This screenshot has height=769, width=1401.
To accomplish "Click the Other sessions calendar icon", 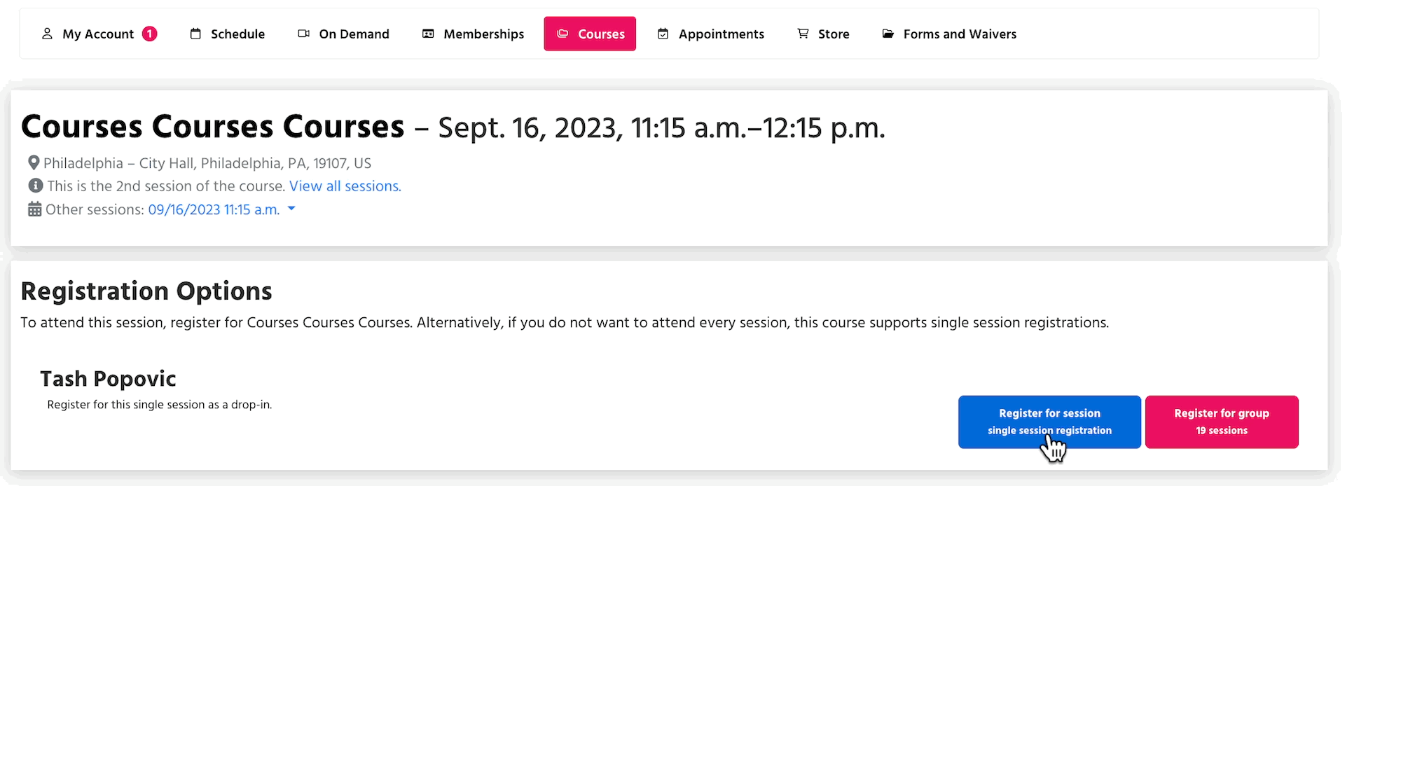I will pos(34,209).
